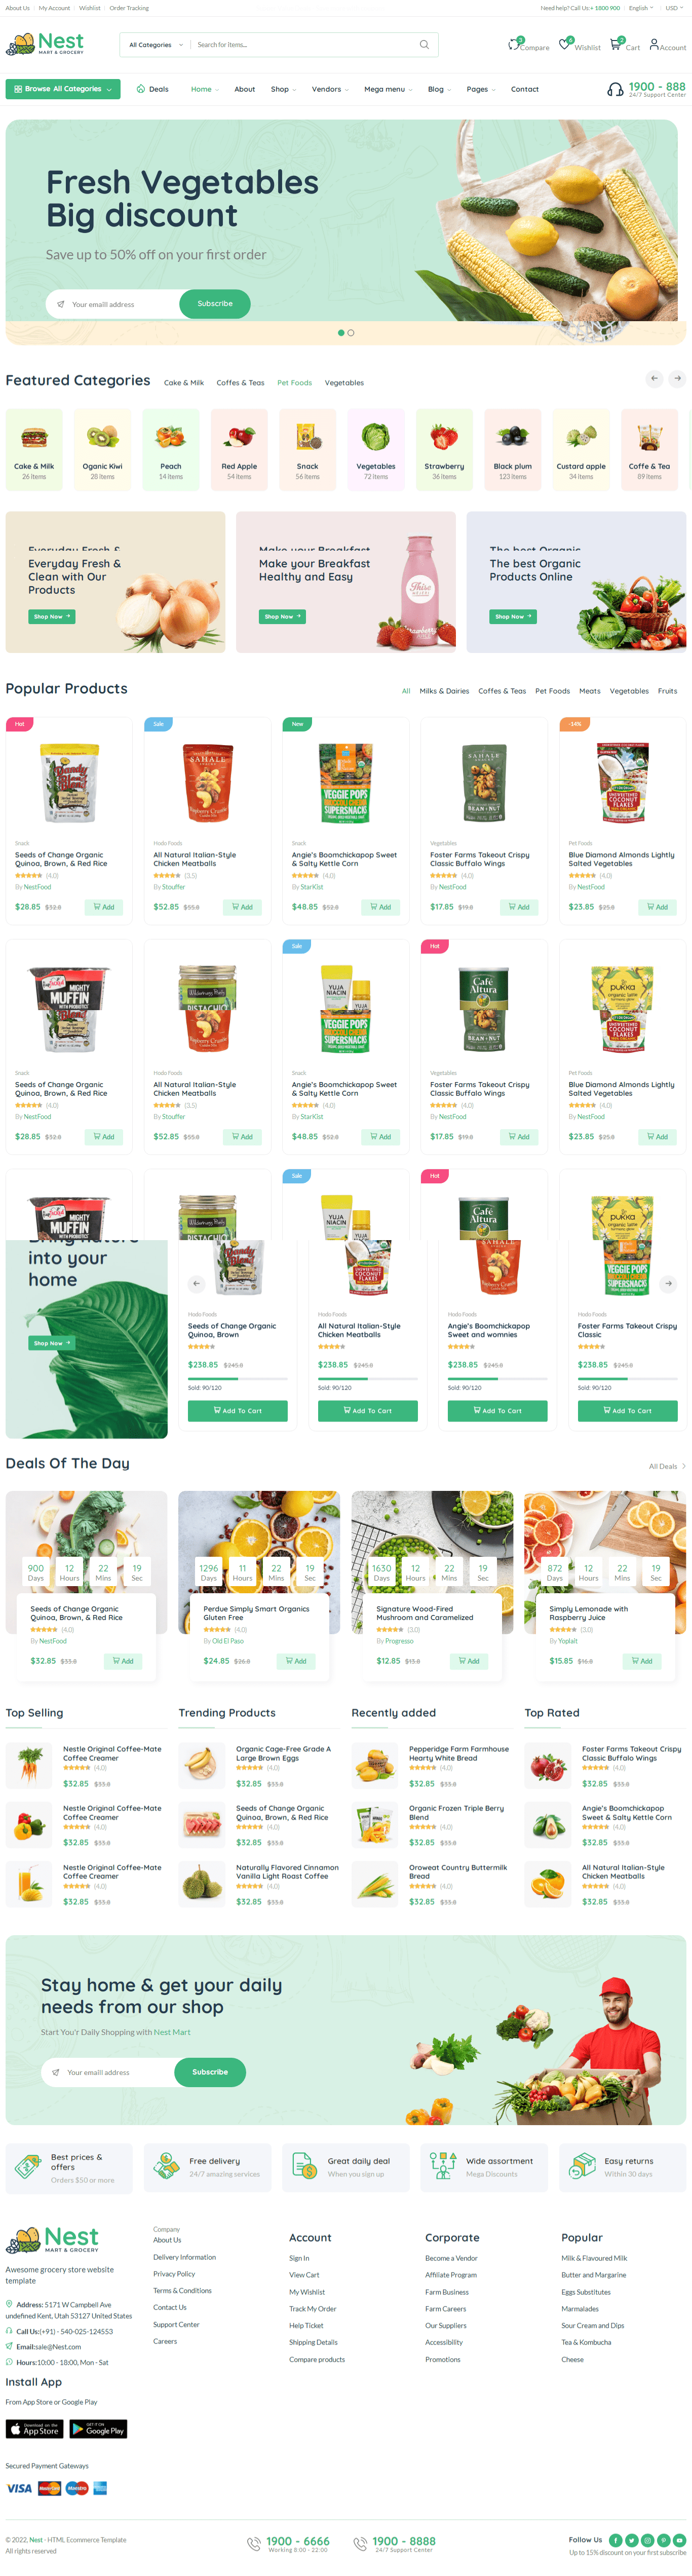
Task: Click sold progress bar under Seeds of Change
Action: point(238,1378)
